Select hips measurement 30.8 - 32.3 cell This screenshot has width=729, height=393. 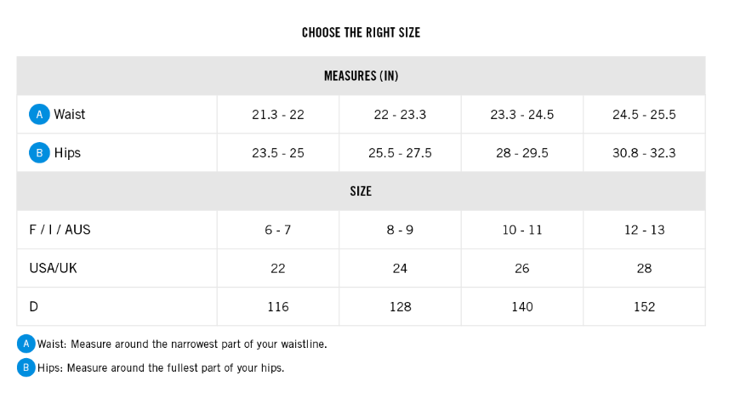644,153
